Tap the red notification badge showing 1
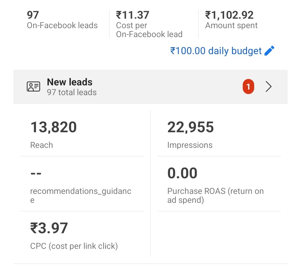Image resolution: width=301 pixels, height=267 pixels. (x=248, y=87)
